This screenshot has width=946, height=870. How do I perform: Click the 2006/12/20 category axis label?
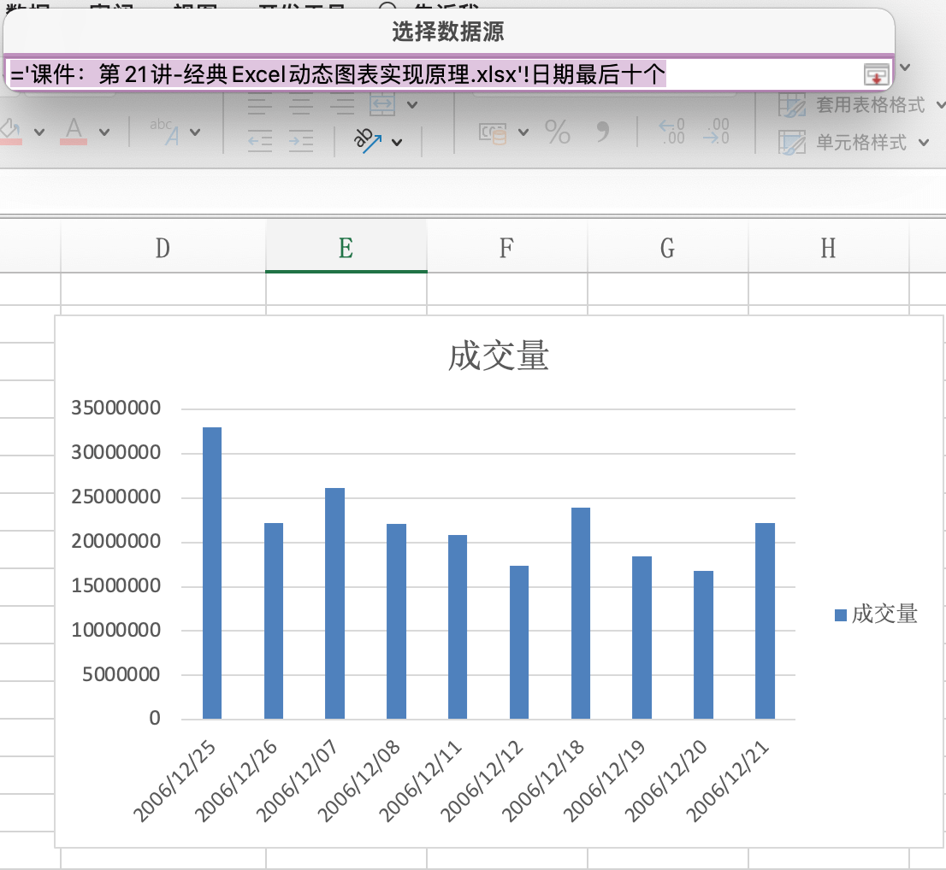[666, 781]
